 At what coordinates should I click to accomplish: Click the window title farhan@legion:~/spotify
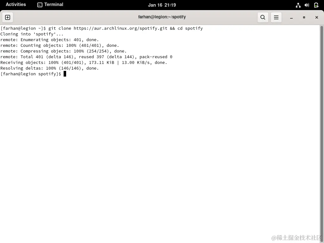pyautogui.click(x=162, y=17)
